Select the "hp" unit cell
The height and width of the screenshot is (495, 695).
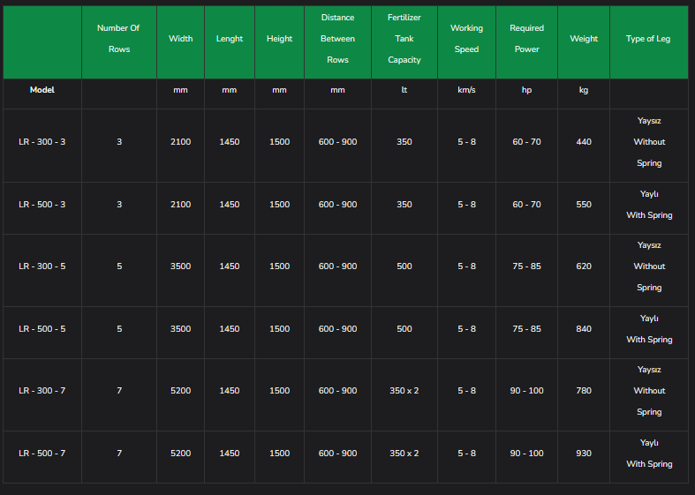click(526, 90)
